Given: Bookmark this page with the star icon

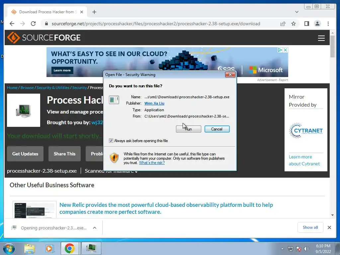Looking at the screenshot, I should [294, 24].
